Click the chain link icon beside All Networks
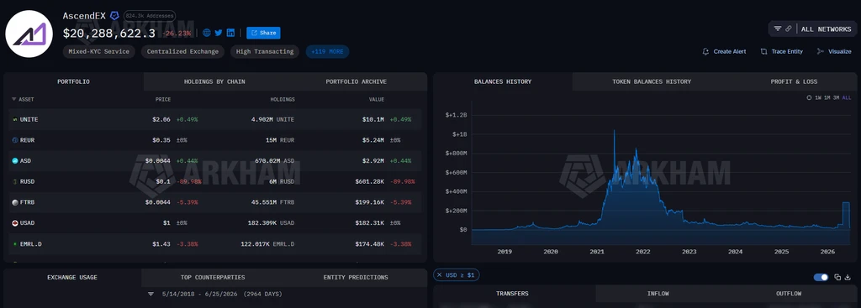 tap(789, 29)
